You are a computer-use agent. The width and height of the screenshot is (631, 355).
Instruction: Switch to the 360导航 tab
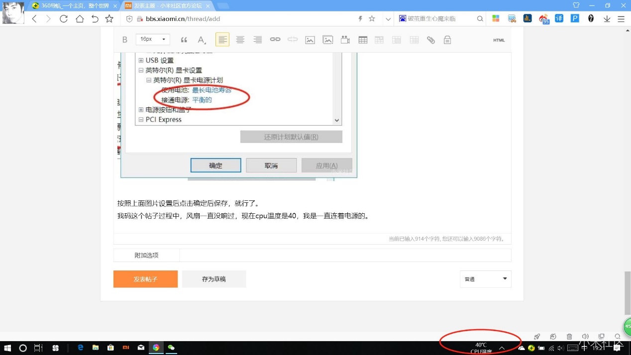pos(75,6)
